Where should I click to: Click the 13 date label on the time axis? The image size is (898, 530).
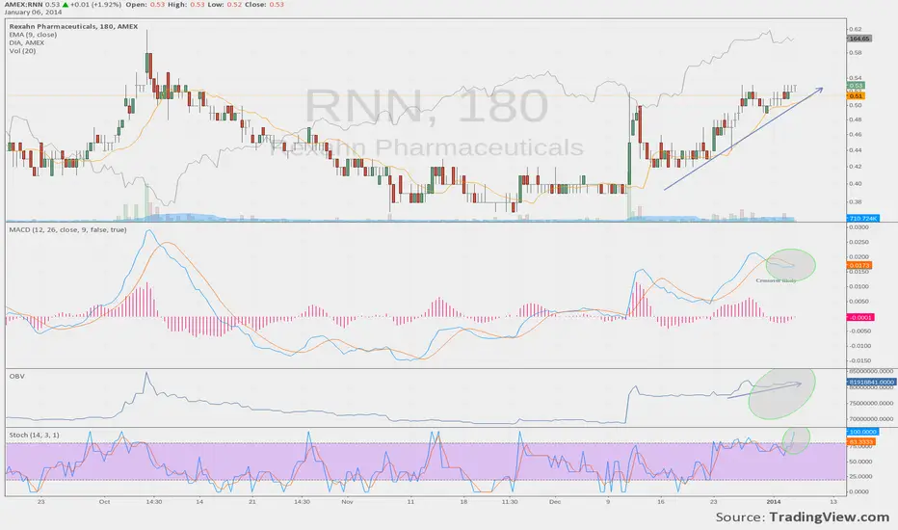click(x=833, y=501)
